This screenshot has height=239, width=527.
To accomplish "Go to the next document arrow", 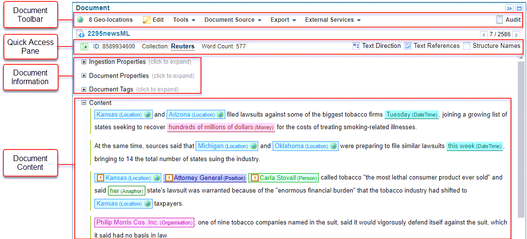I will click(516, 35).
